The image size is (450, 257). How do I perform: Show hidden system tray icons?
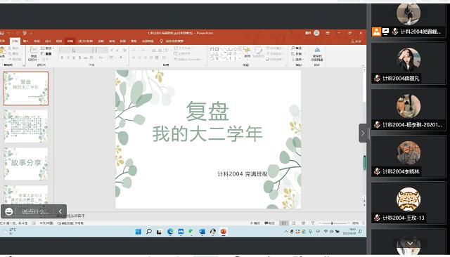coord(286,232)
